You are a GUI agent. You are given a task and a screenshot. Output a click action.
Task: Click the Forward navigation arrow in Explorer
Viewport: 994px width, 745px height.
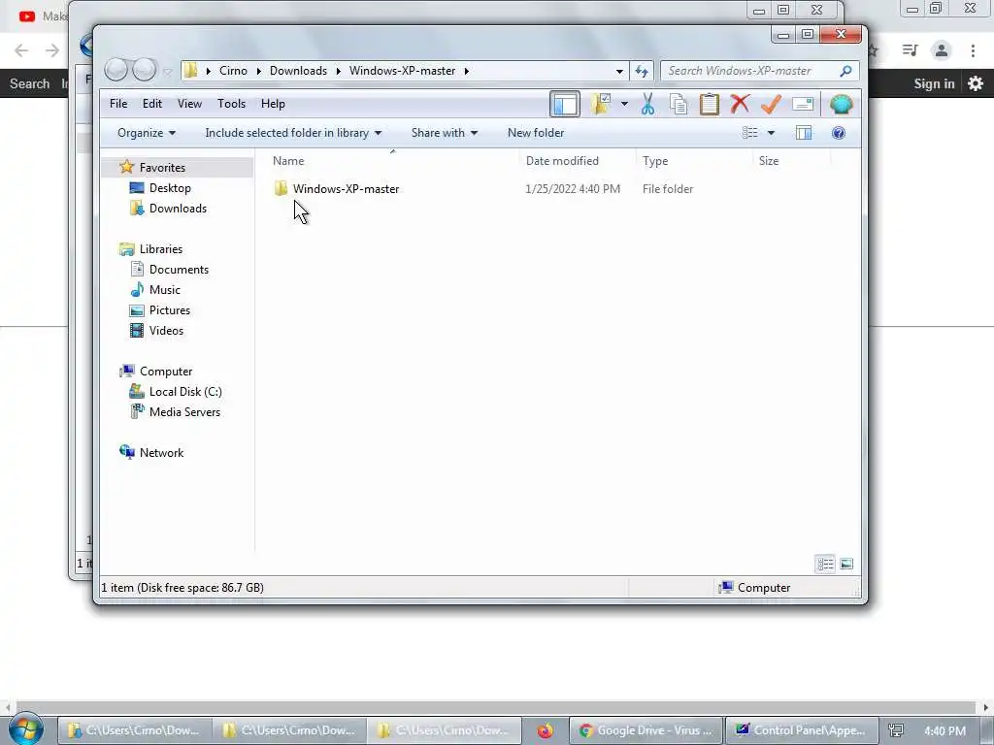tap(145, 70)
